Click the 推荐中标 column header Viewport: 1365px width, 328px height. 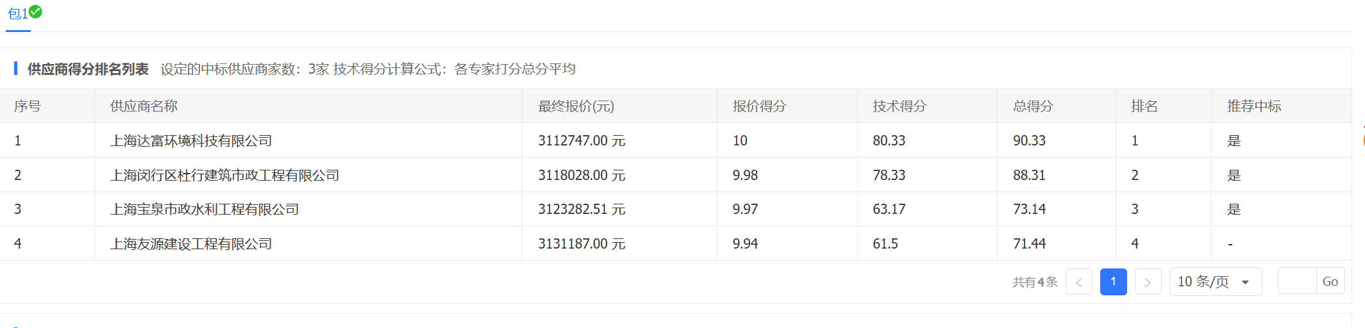click(1253, 106)
